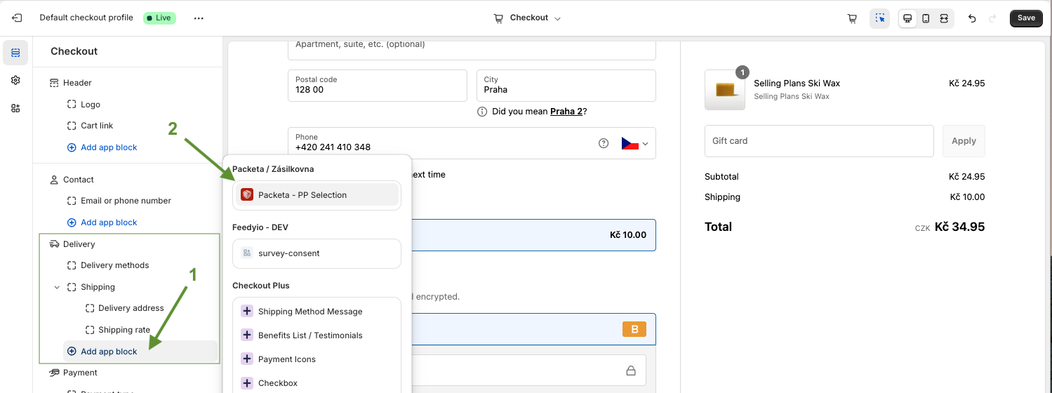This screenshot has width=1052, height=393.
Task: Click the cart preview icon in top toolbar
Action: click(x=852, y=18)
